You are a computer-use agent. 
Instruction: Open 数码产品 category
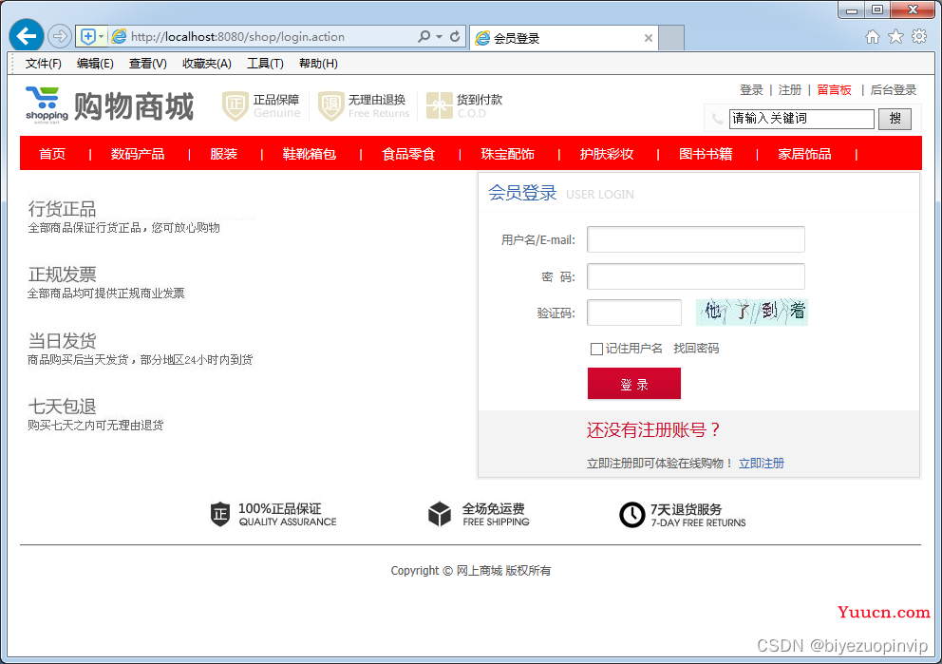click(138, 154)
